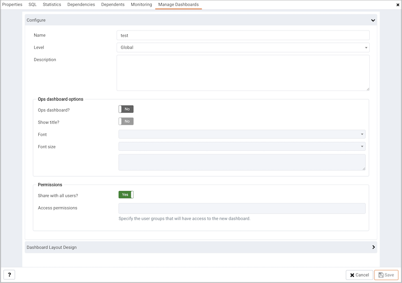Select the Manage Dashboards tab
This screenshot has height=283, width=402.
click(x=178, y=5)
